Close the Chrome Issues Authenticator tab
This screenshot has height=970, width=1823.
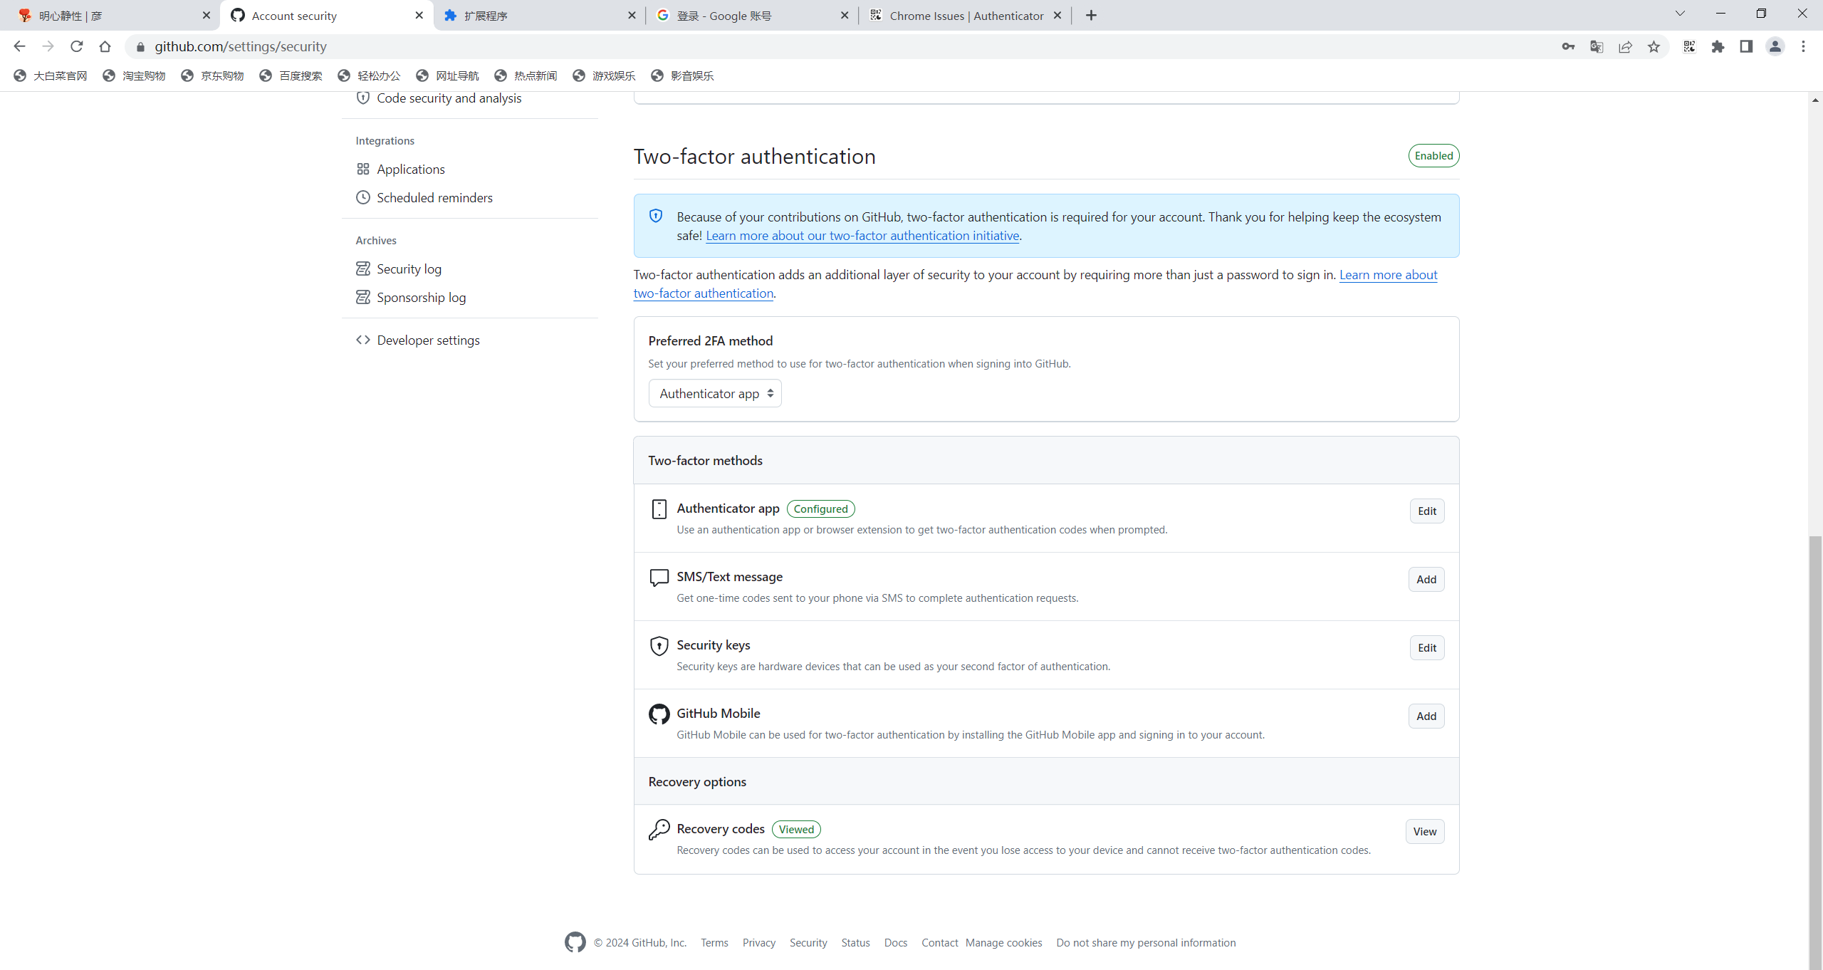point(1057,15)
